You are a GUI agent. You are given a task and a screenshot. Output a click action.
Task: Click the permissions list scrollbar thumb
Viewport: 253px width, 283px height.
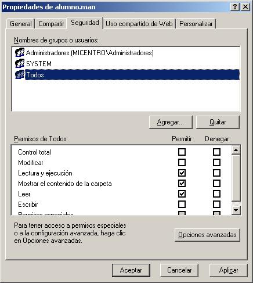point(236,178)
